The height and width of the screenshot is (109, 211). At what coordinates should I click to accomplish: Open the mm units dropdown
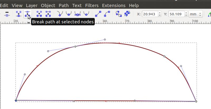click(195, 14)
